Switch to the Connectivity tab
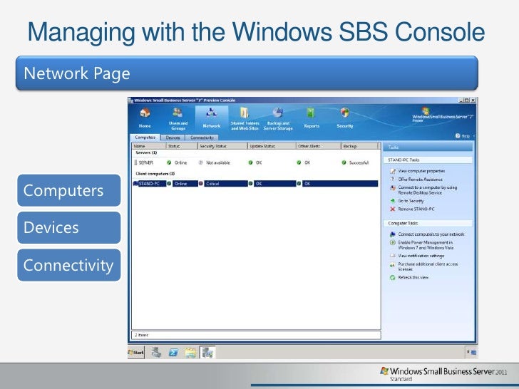The width and height of the screenshot is (519, 389). pyautogui.click(x=202, y=138)
